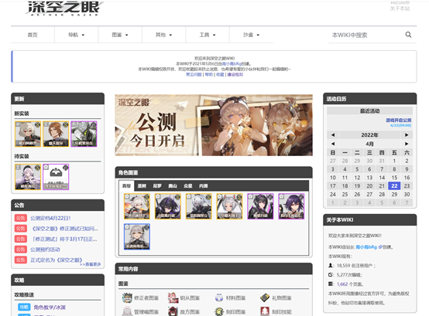The image size is (429, 316).
Task: Expand the 导航 dropdown menu
Action: point(77,35)
